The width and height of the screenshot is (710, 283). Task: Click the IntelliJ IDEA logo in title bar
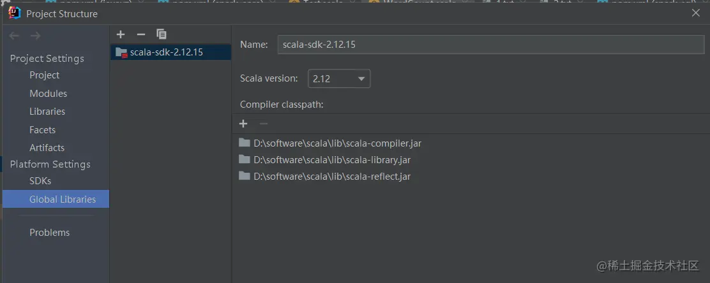point(15,13)
